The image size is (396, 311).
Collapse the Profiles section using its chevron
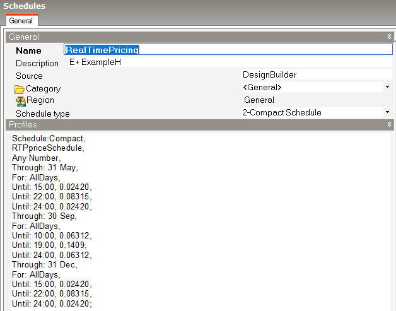[x=390, y=125]
